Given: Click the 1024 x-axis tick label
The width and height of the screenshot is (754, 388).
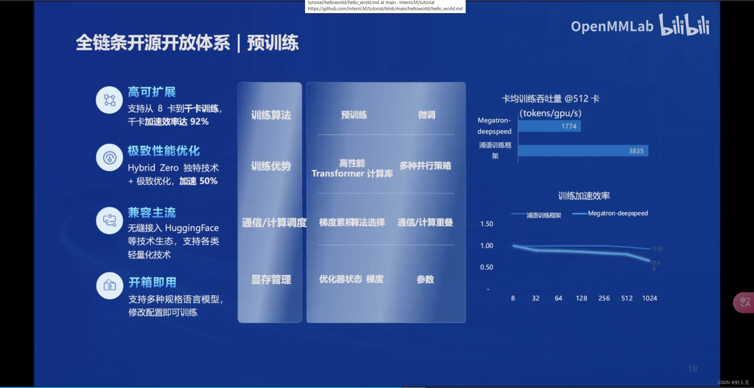Looking at the screenshot, I should (x=650, y=298).
